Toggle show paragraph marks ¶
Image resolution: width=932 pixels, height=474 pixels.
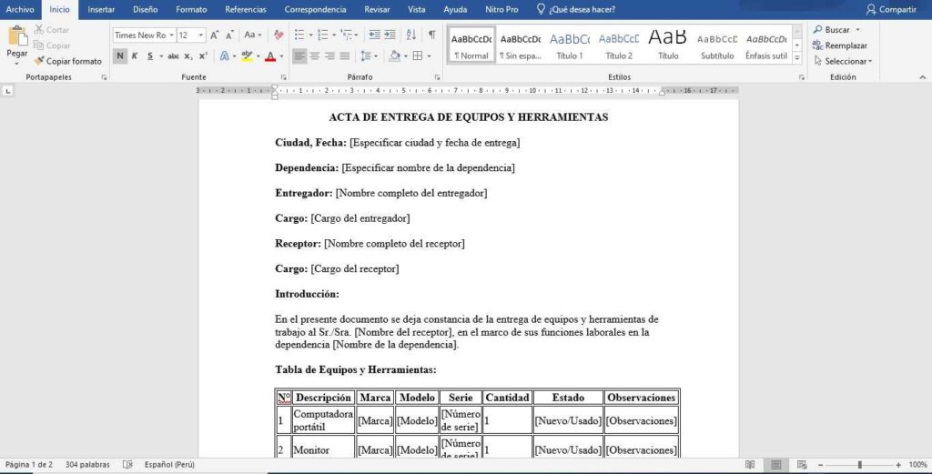(432, 35)
